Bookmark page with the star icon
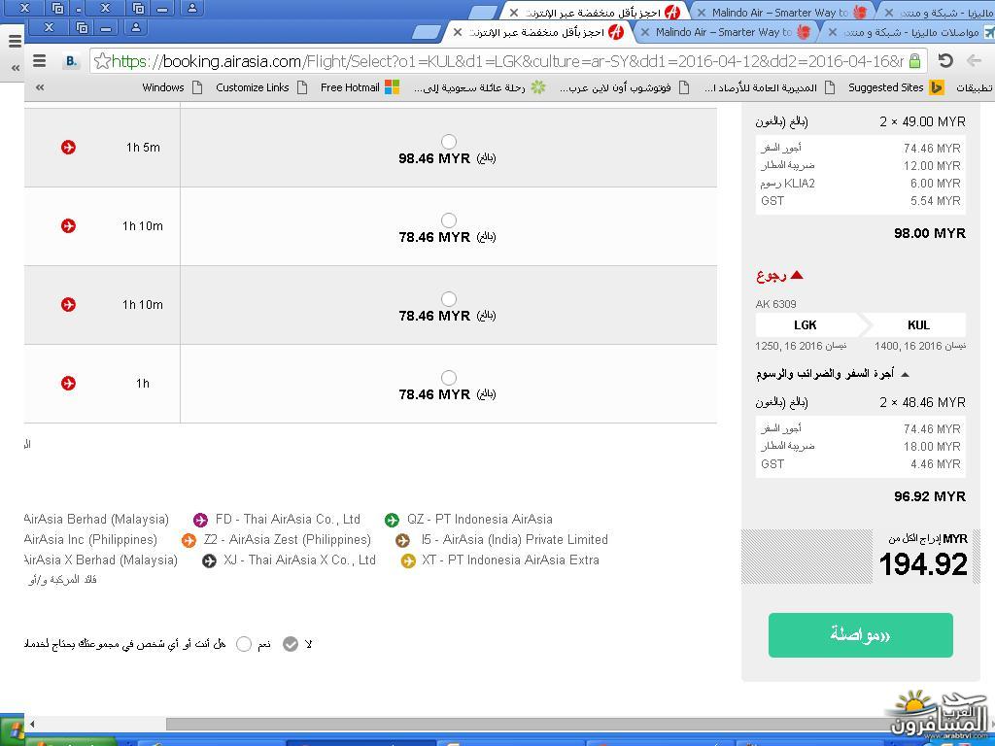Viewport: 995px width, 746px height. [x=101, y=61]
